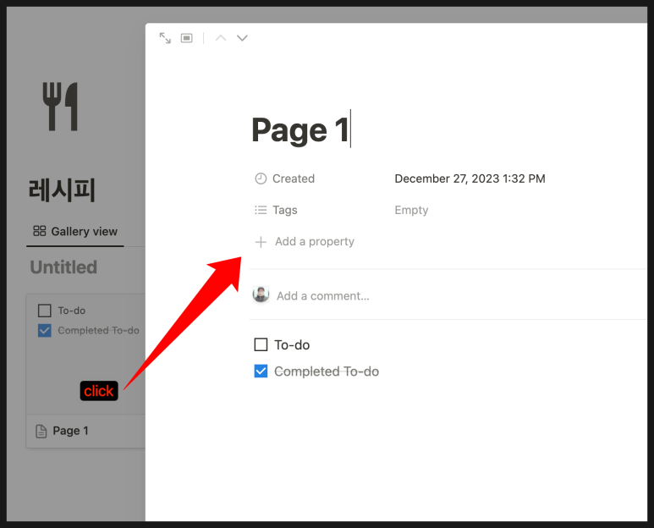Screen dimensions: 654x528
Task: Open the Tags property label
Action: tap(285, 210)
